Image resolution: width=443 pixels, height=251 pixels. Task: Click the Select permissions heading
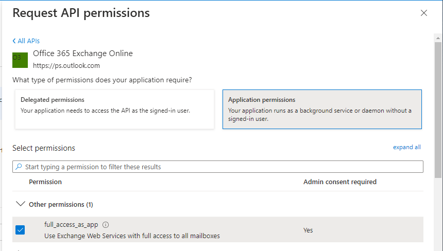(x=44, y=148)
